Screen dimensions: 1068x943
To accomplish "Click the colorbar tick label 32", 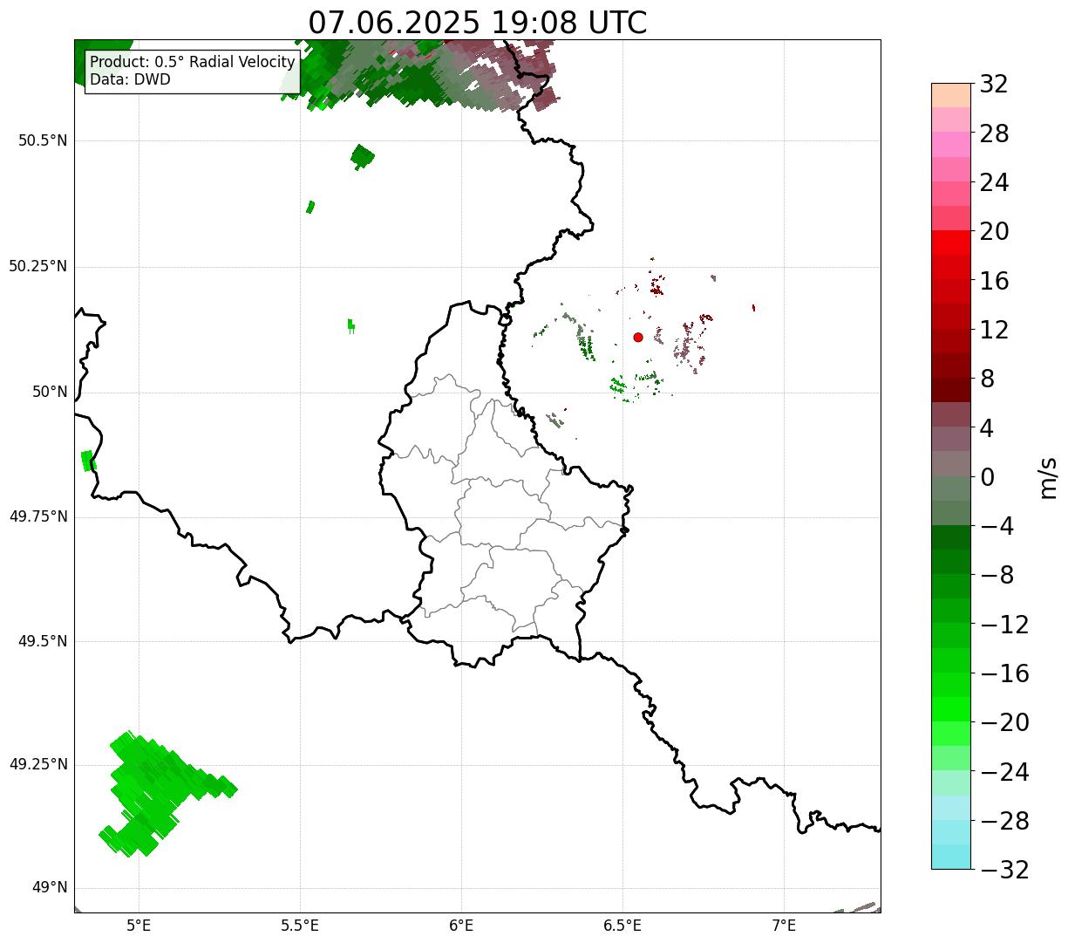I will (994, 84).
